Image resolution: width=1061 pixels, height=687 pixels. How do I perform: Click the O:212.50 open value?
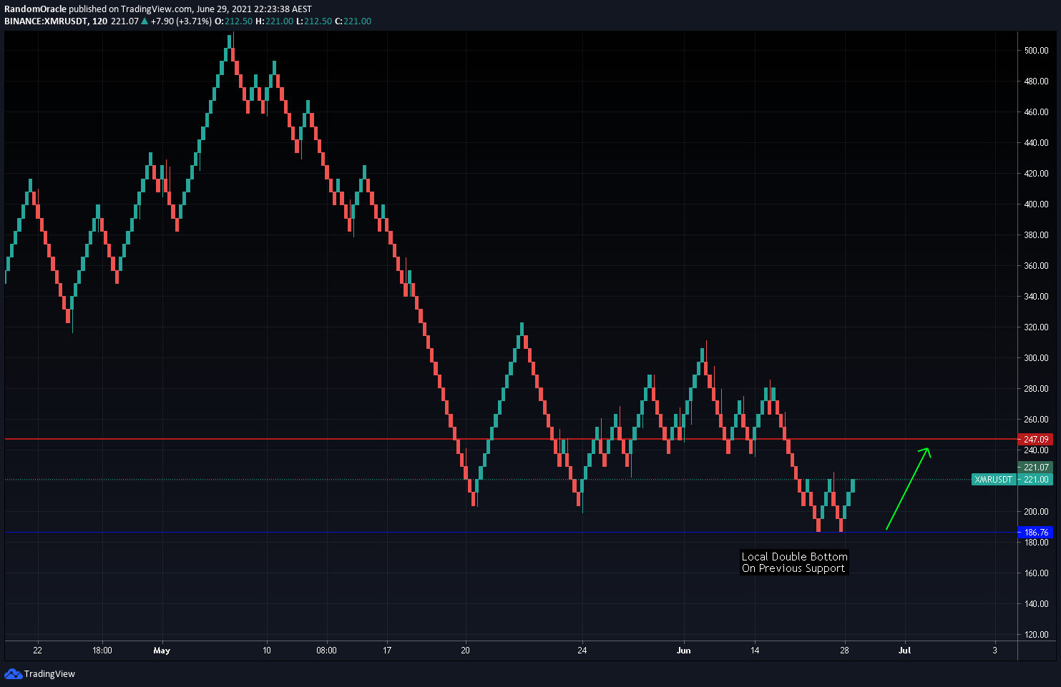click(x=233, y=21)
